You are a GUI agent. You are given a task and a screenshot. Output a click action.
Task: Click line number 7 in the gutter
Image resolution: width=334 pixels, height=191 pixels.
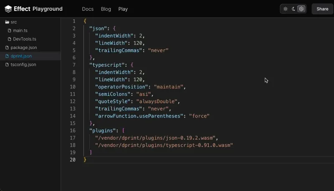[x=73, y=65]
